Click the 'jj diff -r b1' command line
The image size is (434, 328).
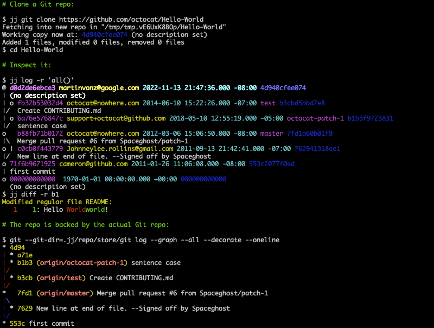pyautogui.click(x=31, y=194)
